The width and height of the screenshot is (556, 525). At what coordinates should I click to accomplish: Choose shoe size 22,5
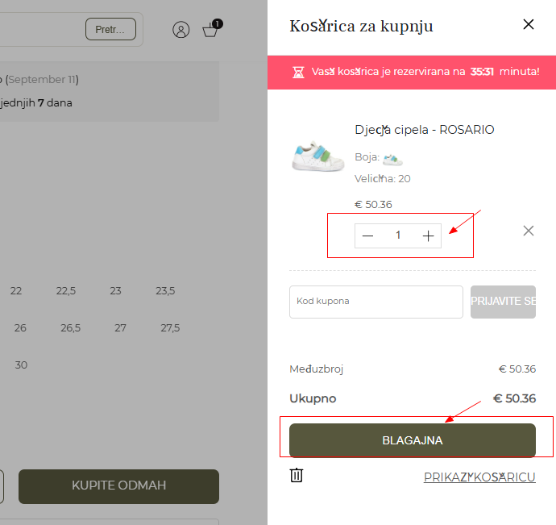pyautogui.click(x=66, y=291)
